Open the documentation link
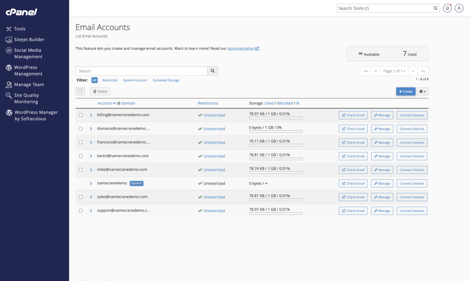471x281 pixels. pos(241,48)
